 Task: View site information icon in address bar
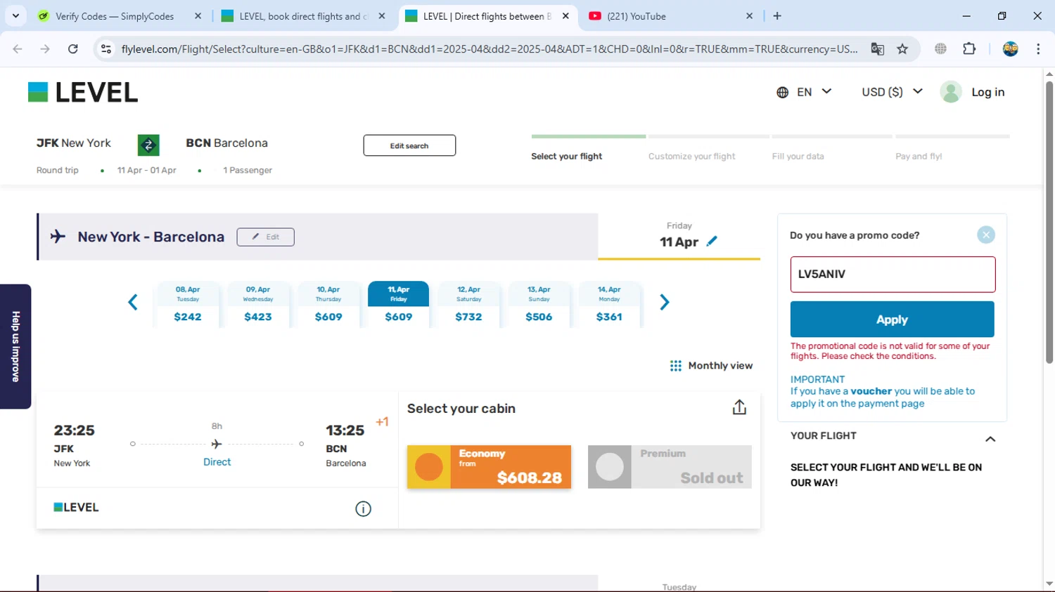tap(106, 48)
